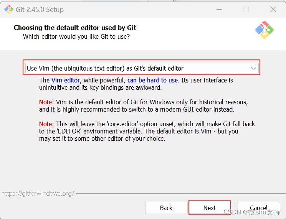Click the 'Choosing the default editor' heading
Screen dimensions: 286x219
[x=75, y=28]
